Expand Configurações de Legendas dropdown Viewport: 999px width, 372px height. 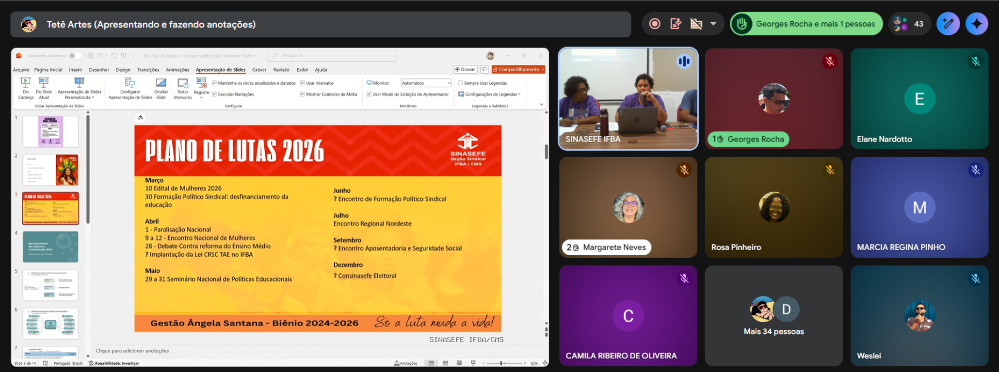coord(491,94)
